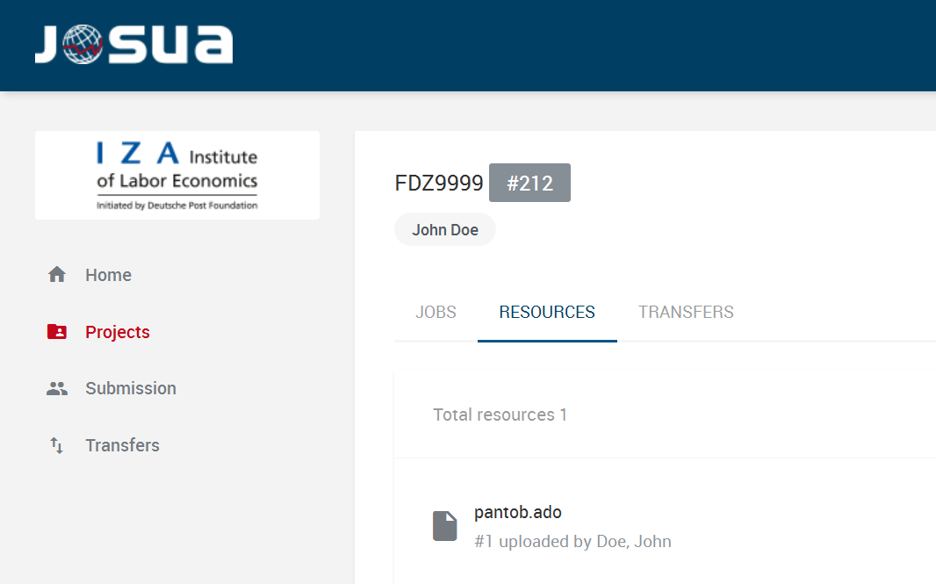
Task: Click the red Projects folder icon
Action: tap(57, 332)
